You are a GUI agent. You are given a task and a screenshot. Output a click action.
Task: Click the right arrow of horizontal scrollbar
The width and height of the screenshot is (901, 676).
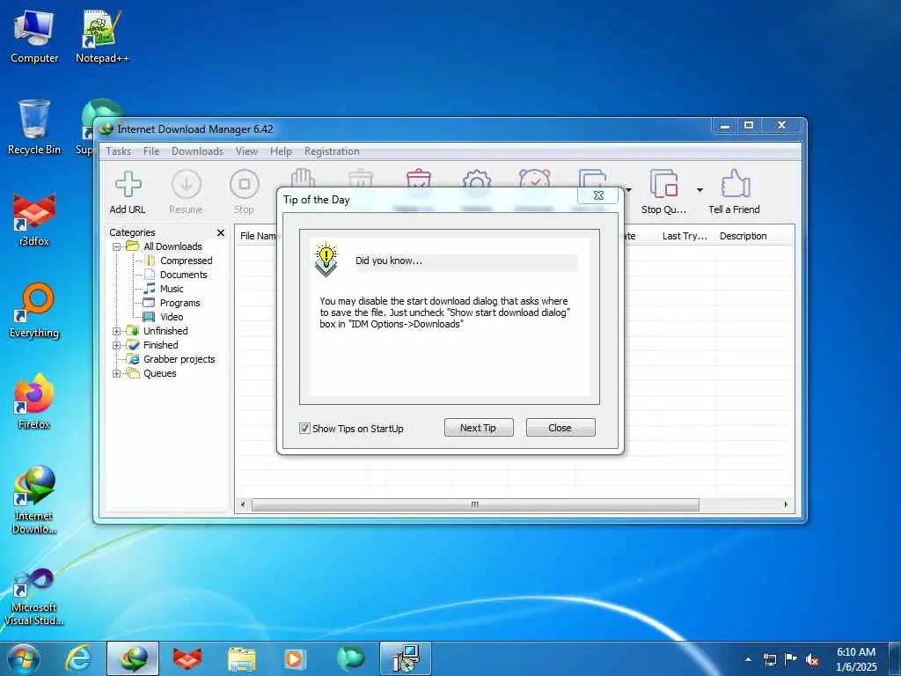coord(786,504)
